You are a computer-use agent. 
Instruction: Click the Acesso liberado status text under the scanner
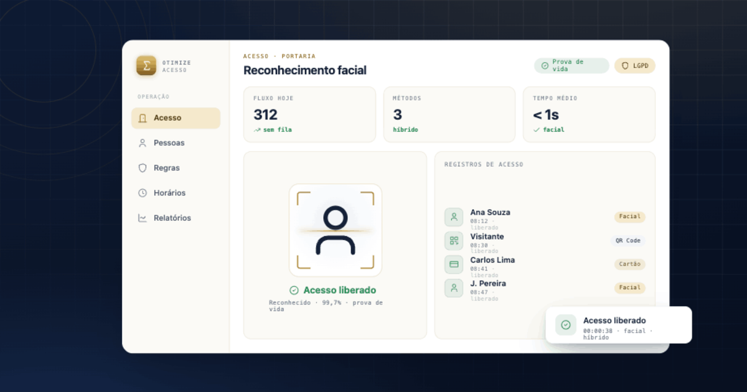[340, 291]
